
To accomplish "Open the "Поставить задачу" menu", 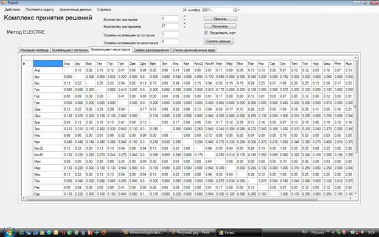I will pyautogui.click(x=40, y=9).
